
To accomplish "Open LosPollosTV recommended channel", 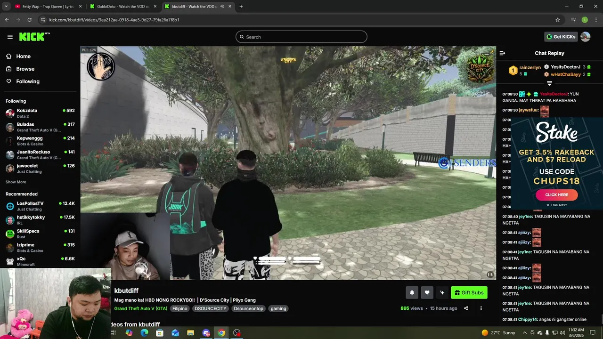I will coord(40,206).
